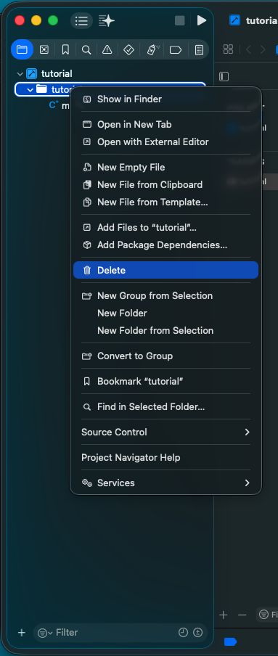The height and width of the screenshot is (656, 278).
Task: Click the blue tag icon at the window bottom
Action: (230, 641)
